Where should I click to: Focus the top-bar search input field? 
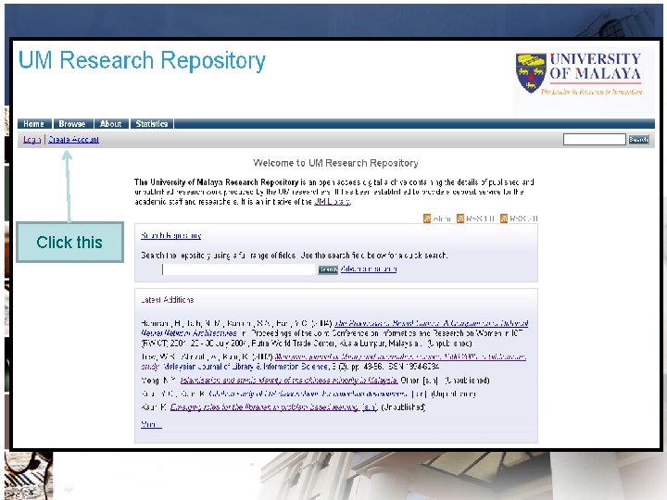[594, 140]
